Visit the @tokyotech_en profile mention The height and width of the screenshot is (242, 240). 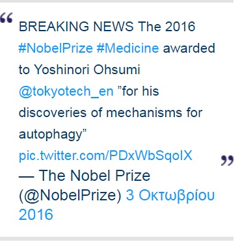(x=66, y=91)
